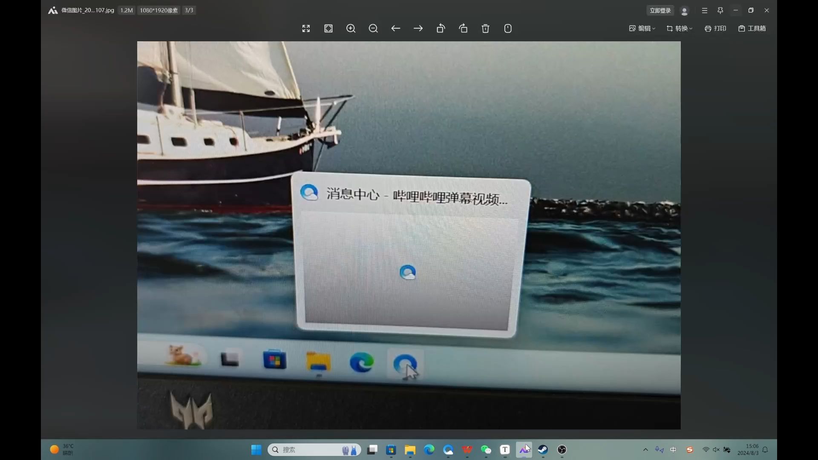Rotate the image clockwise
The image size is (818, 460).
point(463,29)
